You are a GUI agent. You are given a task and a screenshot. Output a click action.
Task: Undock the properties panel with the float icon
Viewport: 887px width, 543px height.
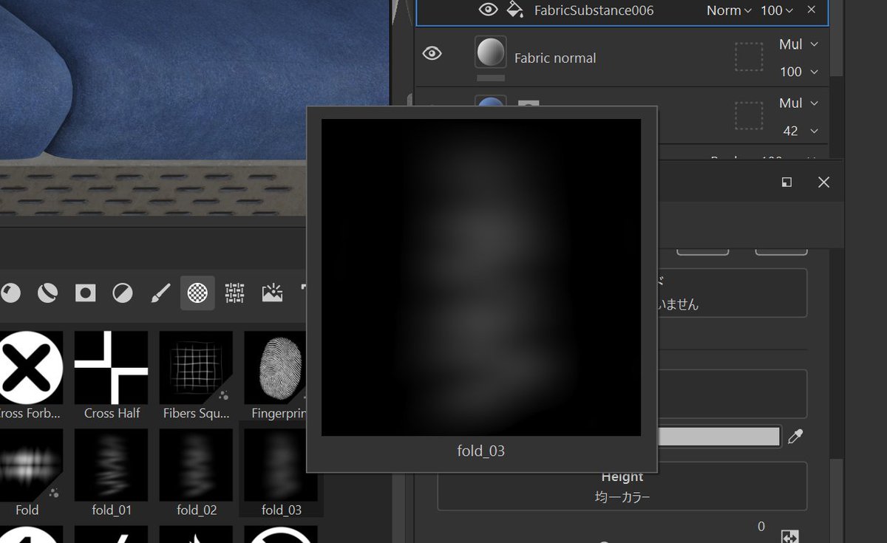787,182
